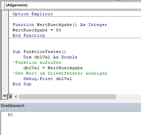Viewport: 141px width, 135px height.
Task: Click the code window horizontal scrollbar thumb
Action: (68, 97)
